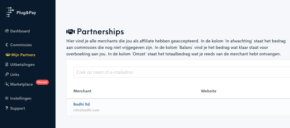Click the Plug&Pay logo icon
Viewport: 290px width, 128px height.
(x=10, y=12)
